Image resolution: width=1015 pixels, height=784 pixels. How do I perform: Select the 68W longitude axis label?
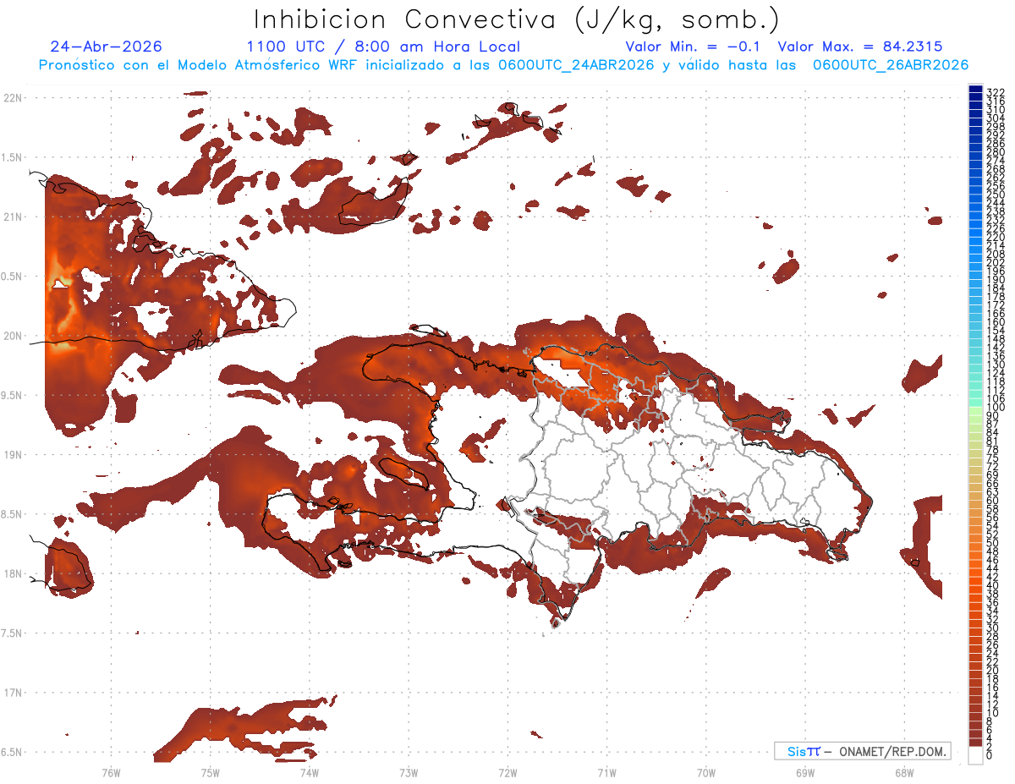[x=903, y=772]
